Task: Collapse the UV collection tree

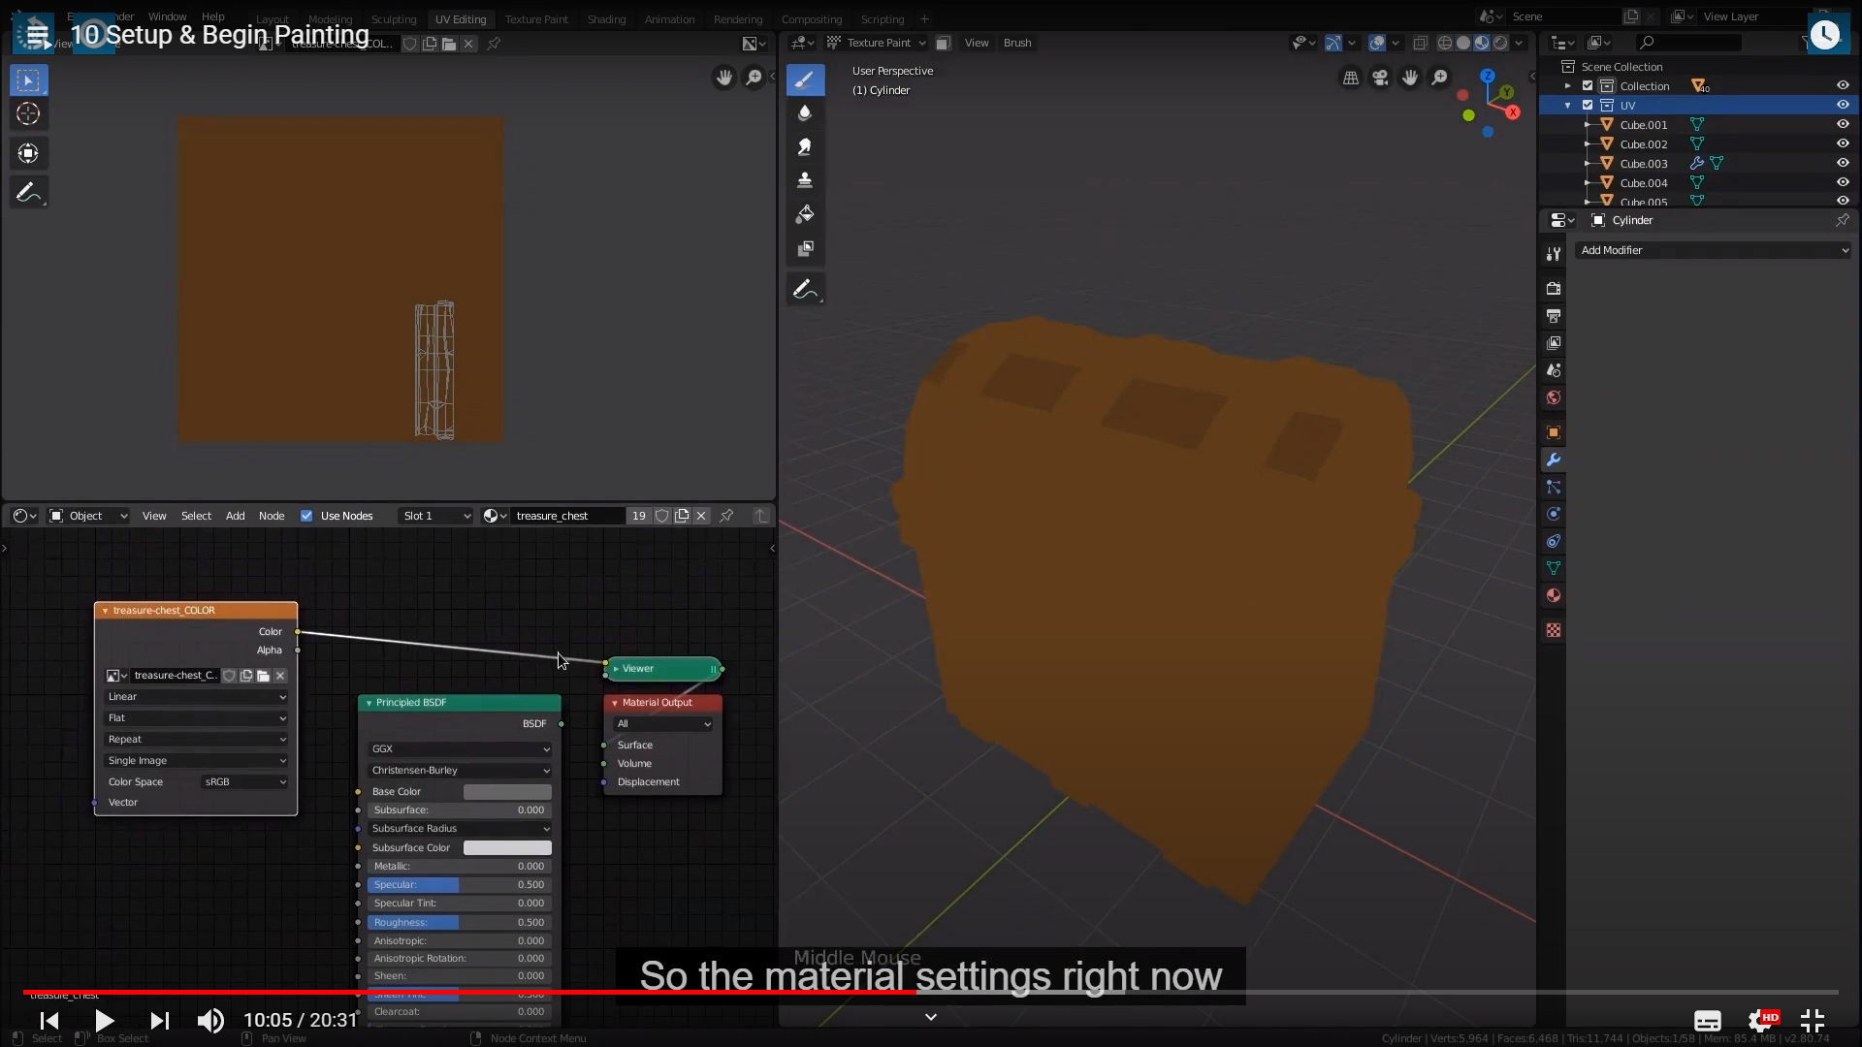Action: click(x=1568, y=105)
